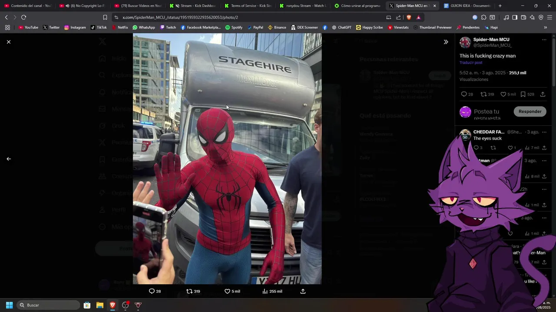Open the share page icon in address bar
This screenshot has width=556, height=312.
tap(398, 17)
